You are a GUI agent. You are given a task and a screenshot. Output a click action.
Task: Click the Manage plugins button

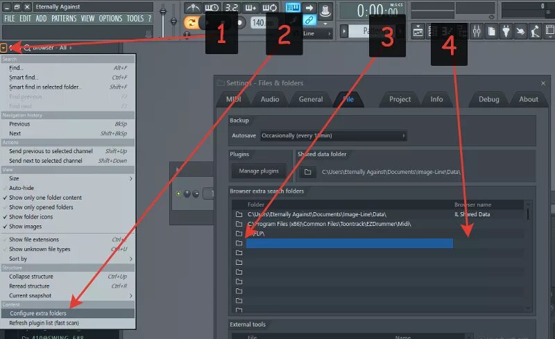coord(259,171)
